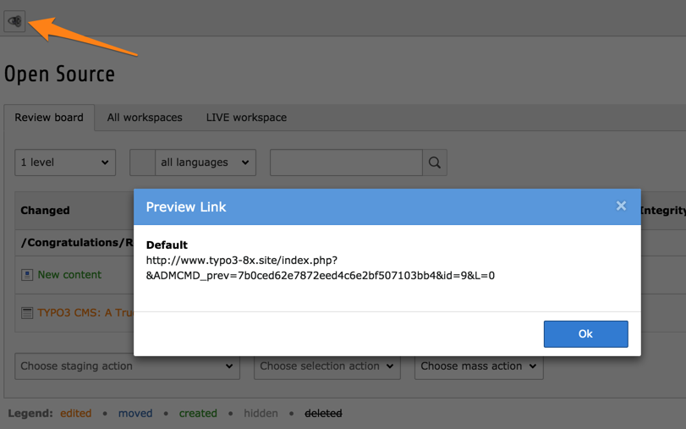Open the 1 level depth dropdown
Image resolution: width=686 pixels, height=429 pixels.
pyautogui.click(x=65, y=162)
